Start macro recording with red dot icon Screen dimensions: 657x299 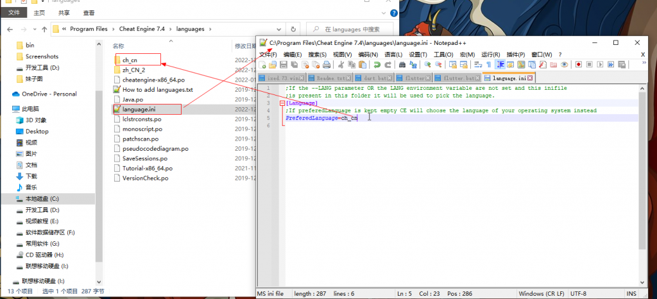579,65
